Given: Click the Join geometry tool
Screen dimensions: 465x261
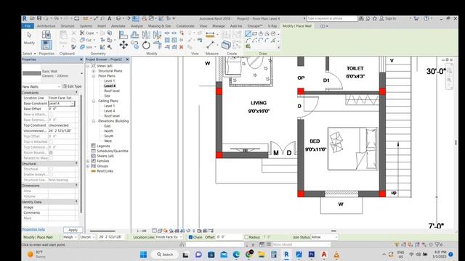Looking at the screenshot, I should [x=86, y=47].
